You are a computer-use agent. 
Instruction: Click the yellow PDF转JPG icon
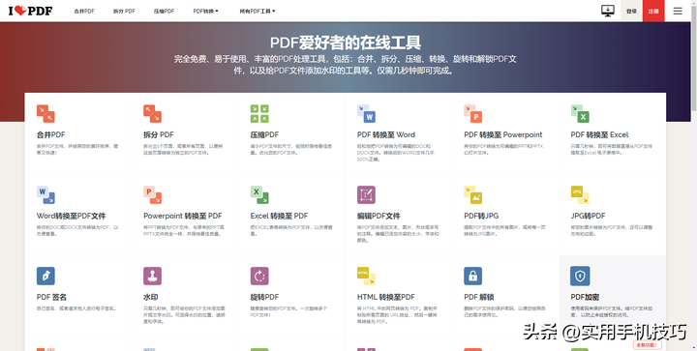[x=473, y=194]
